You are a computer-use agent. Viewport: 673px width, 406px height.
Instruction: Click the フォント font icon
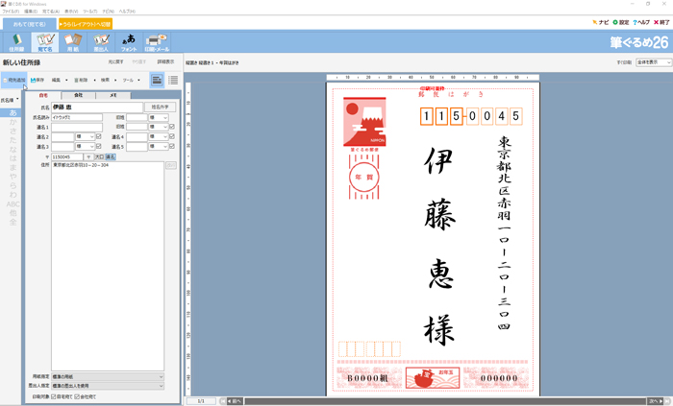(x=129, y=41)
